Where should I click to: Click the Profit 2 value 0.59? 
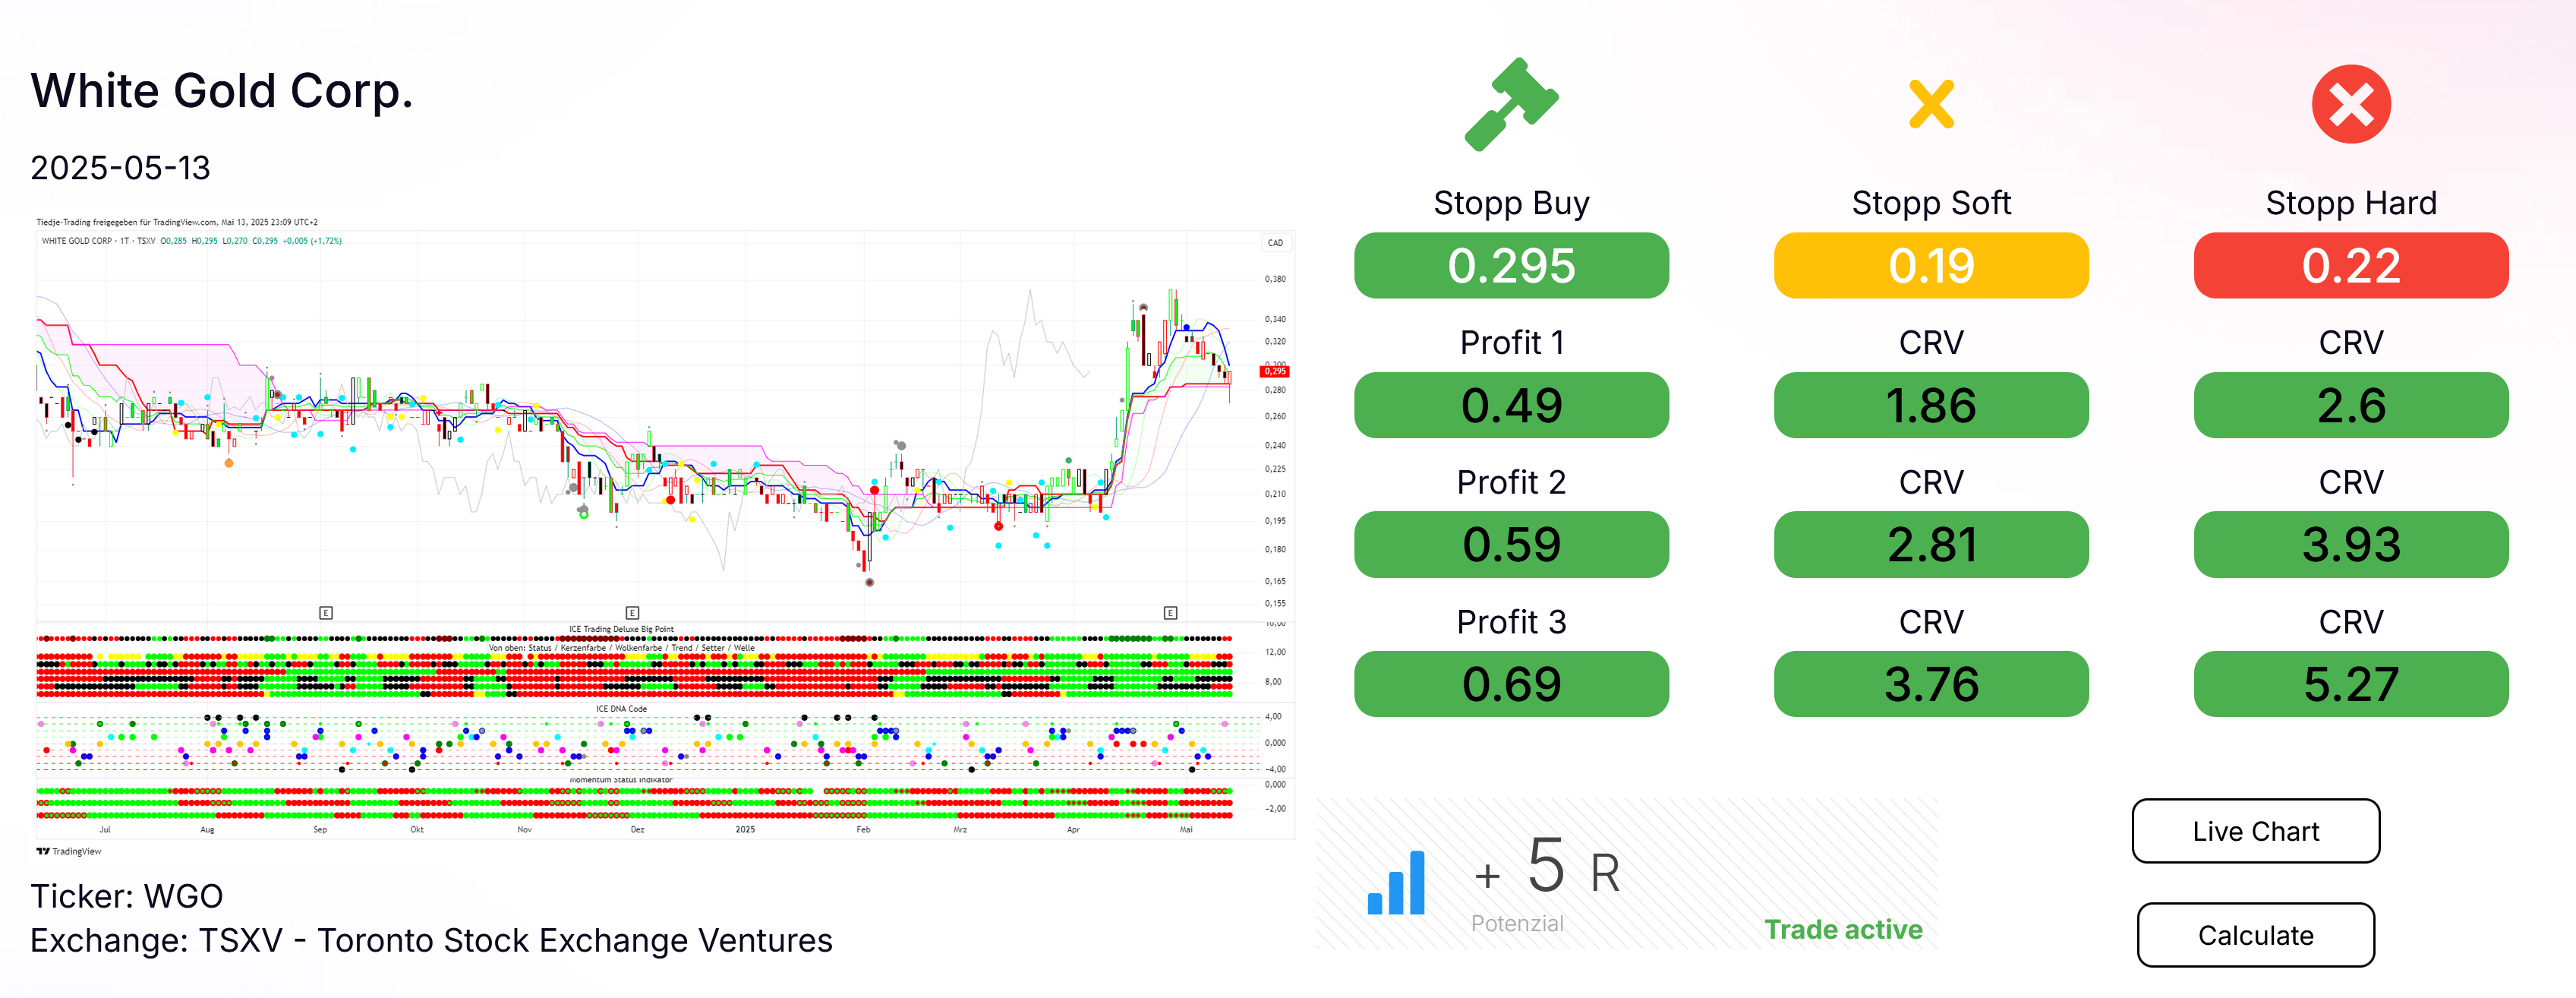pos(1511,545)
